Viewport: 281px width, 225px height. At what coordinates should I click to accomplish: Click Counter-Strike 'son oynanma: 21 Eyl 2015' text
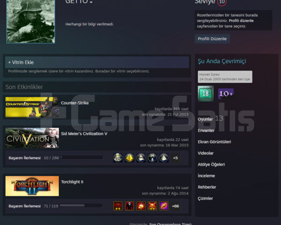(165, 114)
